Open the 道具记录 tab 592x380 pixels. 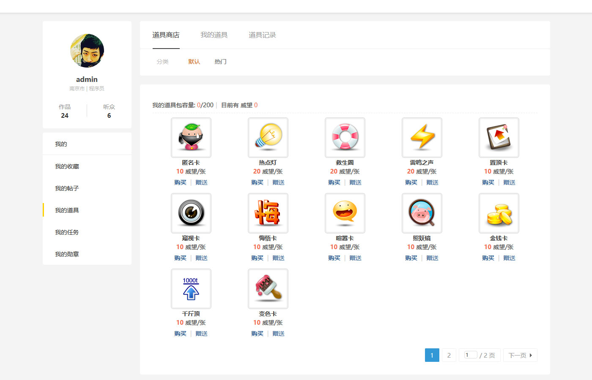click(262, 35)
